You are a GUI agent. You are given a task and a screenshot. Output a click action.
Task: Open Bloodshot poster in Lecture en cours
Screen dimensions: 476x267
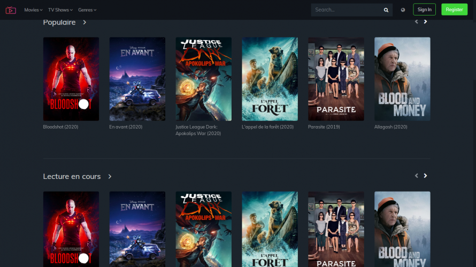click(x=71, y=229)
